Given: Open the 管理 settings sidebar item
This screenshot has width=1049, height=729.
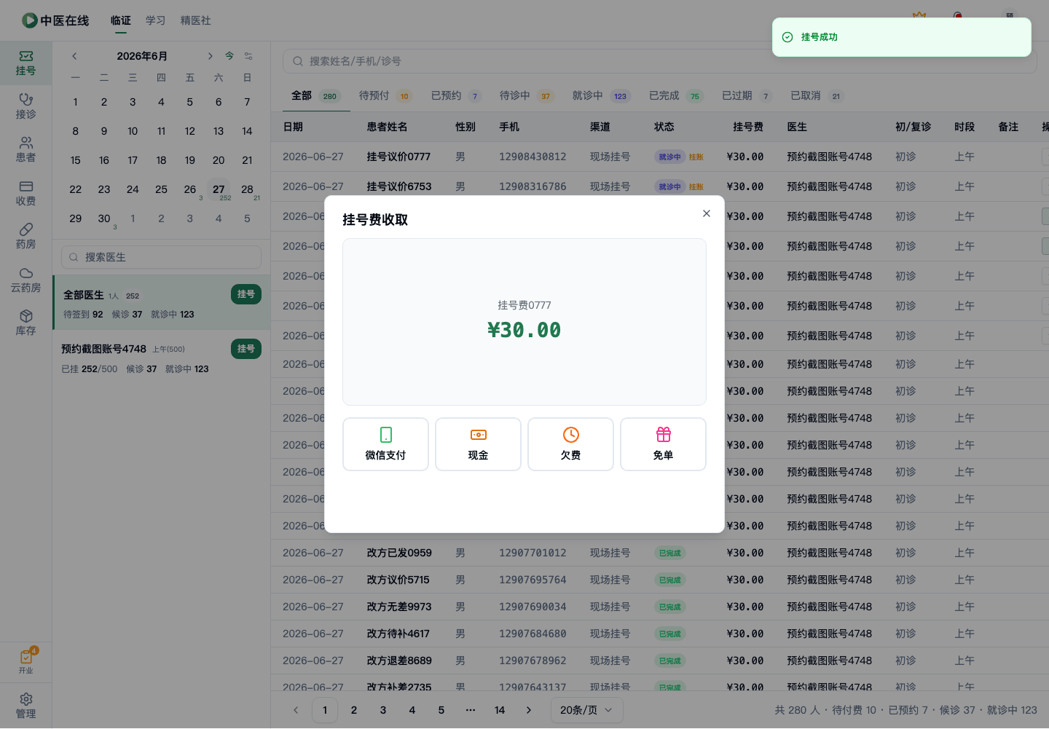Looking at the screenshot, I should 25,706.
